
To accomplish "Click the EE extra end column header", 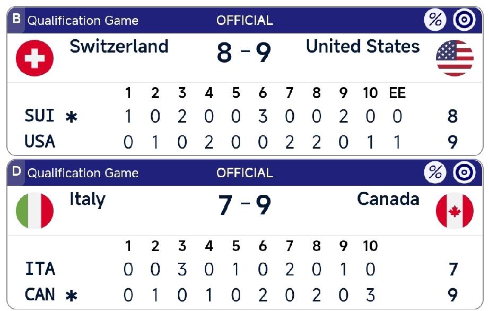I will click(397, 94).
